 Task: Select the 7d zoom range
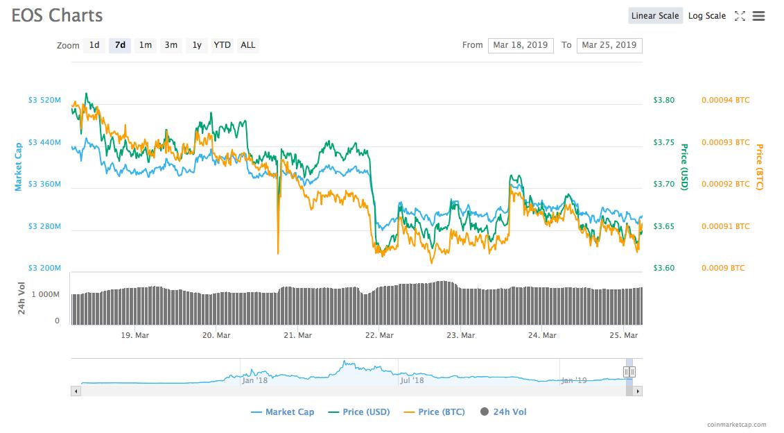pyautogui.click(x=120, y=45)
